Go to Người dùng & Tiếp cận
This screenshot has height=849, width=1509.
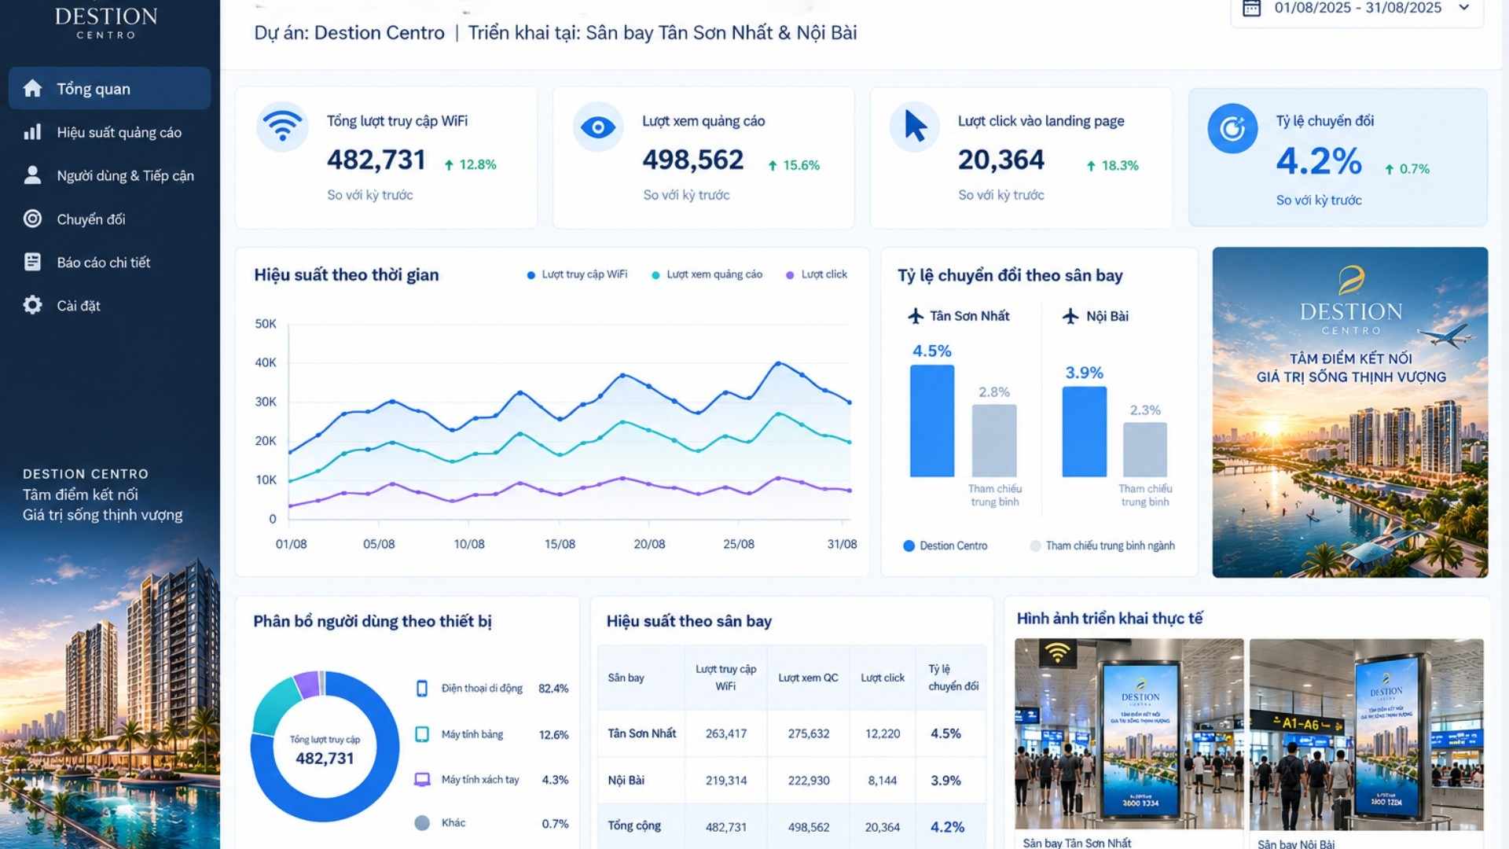point(109,175)
